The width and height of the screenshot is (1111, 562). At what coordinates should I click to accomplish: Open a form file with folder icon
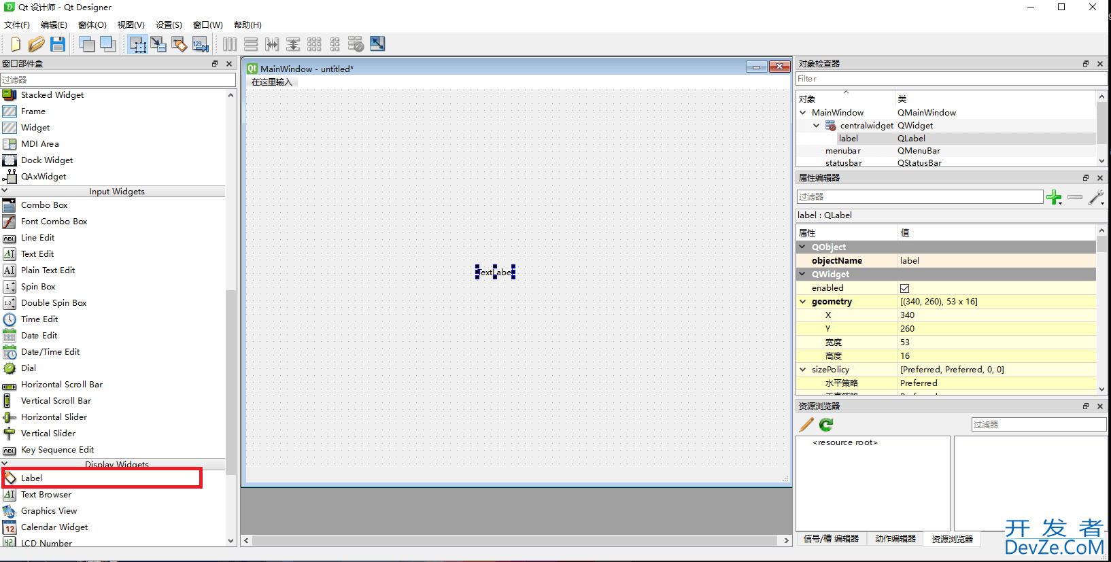[x=37, y=44]
